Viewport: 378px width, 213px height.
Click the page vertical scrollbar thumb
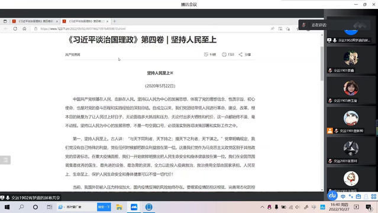pos(322,63)
